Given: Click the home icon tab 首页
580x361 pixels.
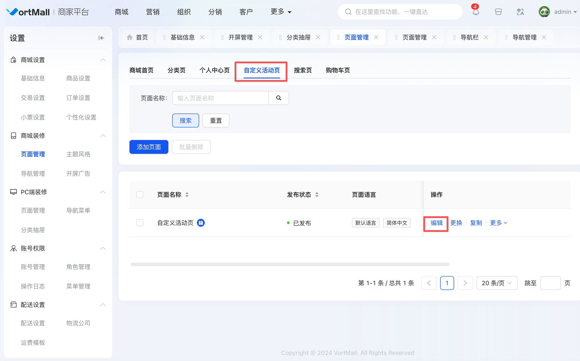Looking at the screenshot, I should (x=137, y=37).
